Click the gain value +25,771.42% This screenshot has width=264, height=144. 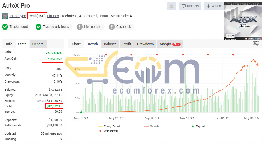click(x=53, y=53)
